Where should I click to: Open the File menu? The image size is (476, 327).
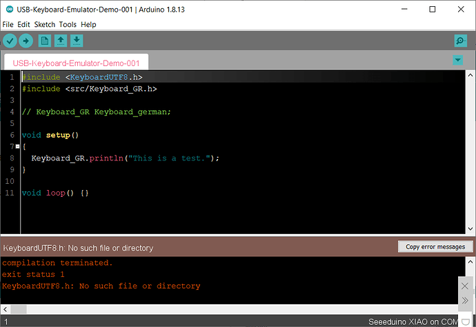click(x=8, y=25)
